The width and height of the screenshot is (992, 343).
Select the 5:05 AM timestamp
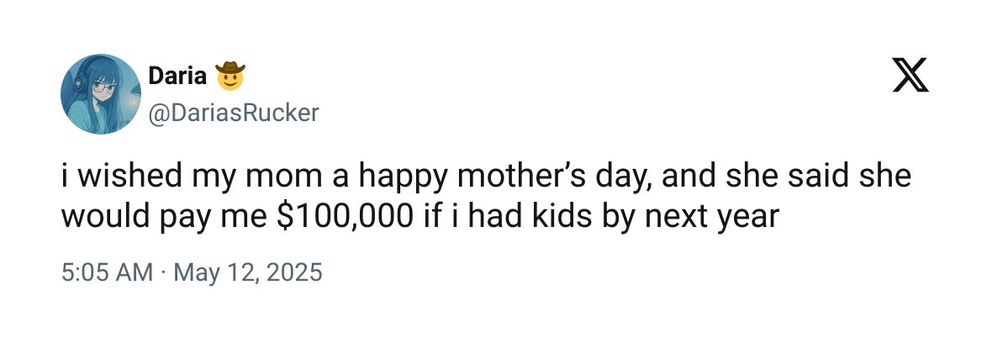click(107, 272)
